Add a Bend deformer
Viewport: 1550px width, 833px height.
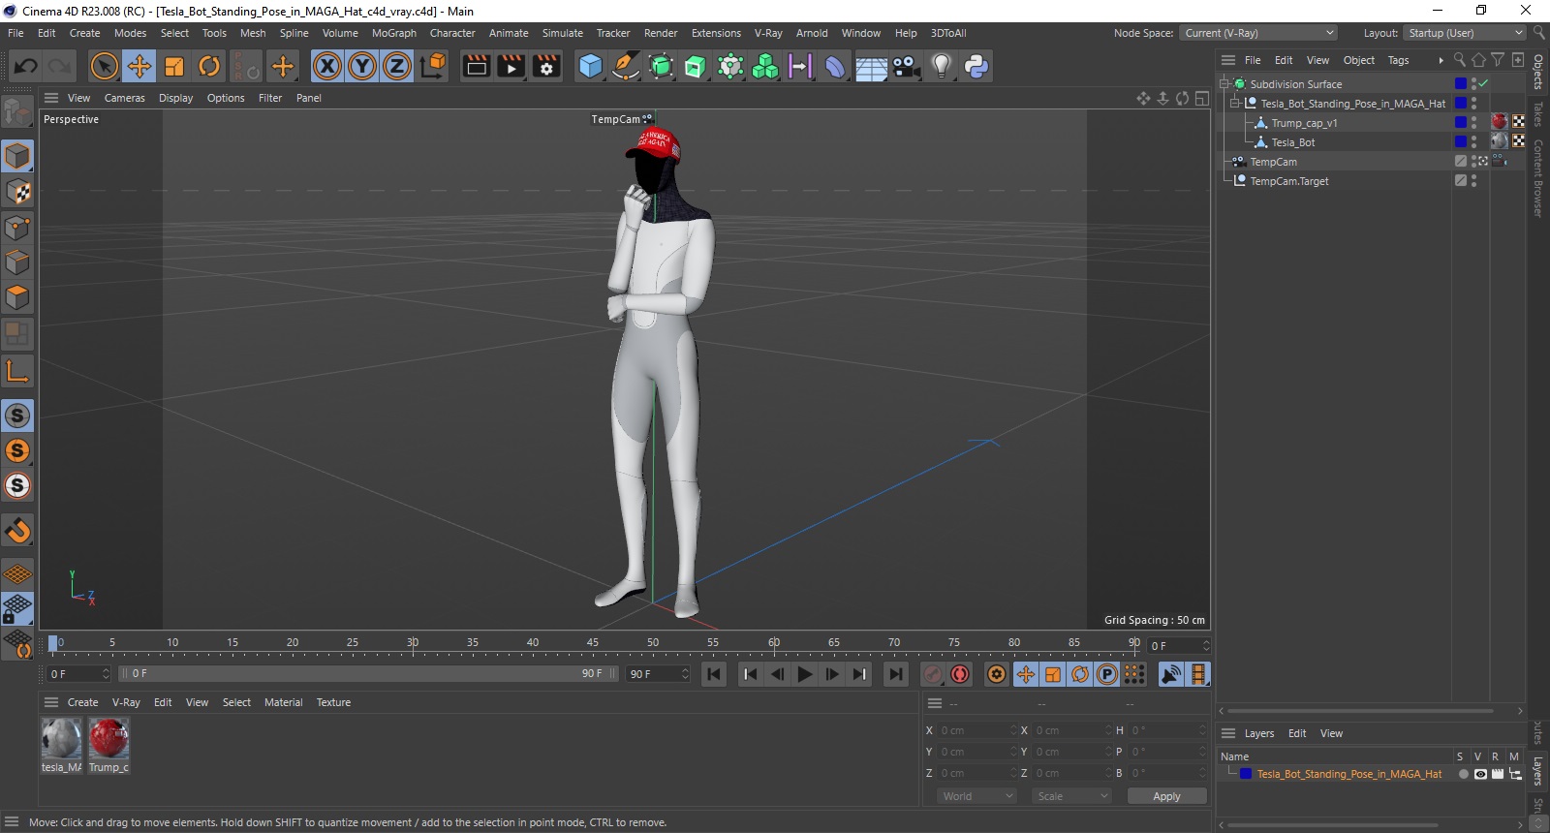[835, 66]
